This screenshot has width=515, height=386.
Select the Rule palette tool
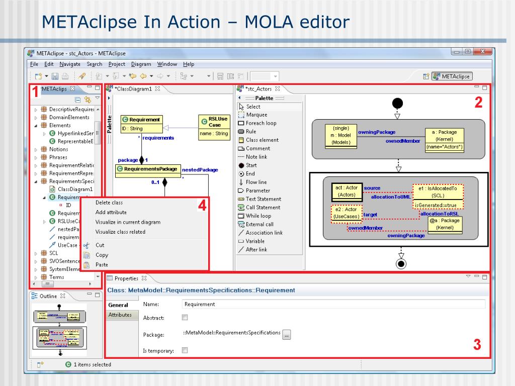[246, 132]
